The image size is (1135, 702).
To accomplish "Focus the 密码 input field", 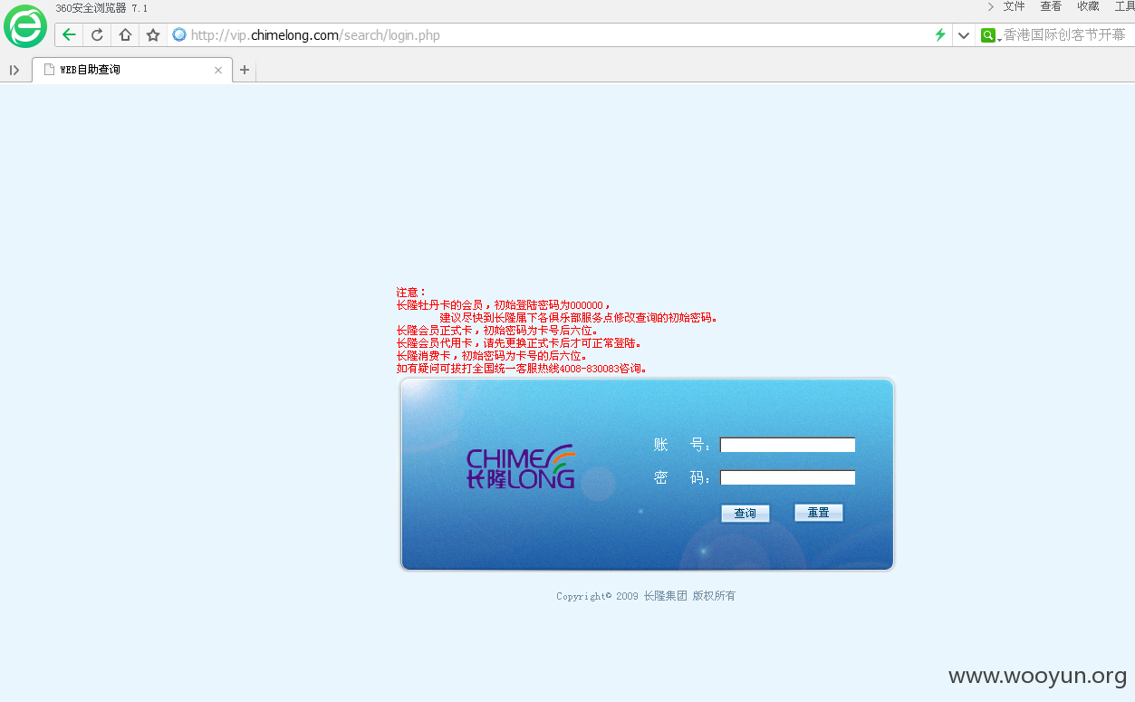I will pyautogui.click(x=787, y=477).
